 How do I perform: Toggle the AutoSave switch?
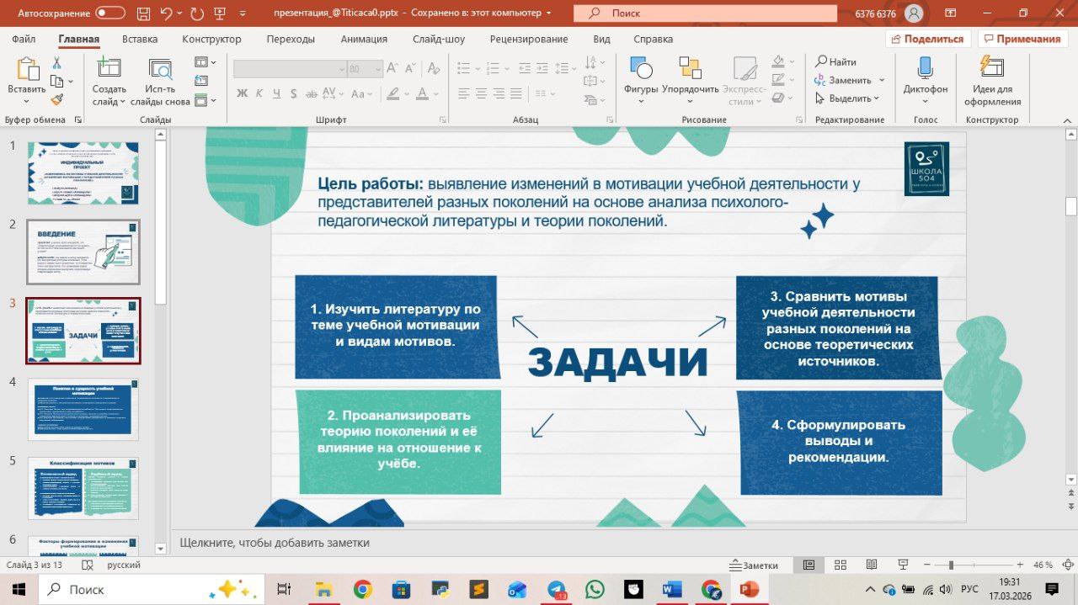click(x=110, y=13)
